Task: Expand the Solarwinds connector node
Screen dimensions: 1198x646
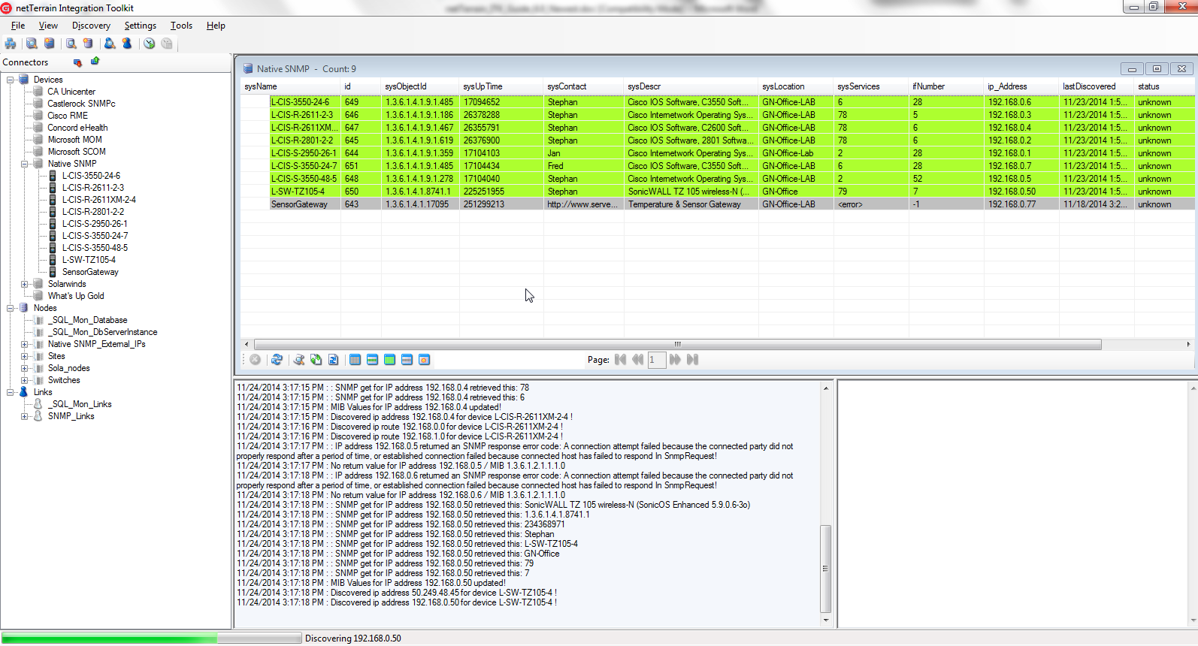Action: click(x=25, y=284)
